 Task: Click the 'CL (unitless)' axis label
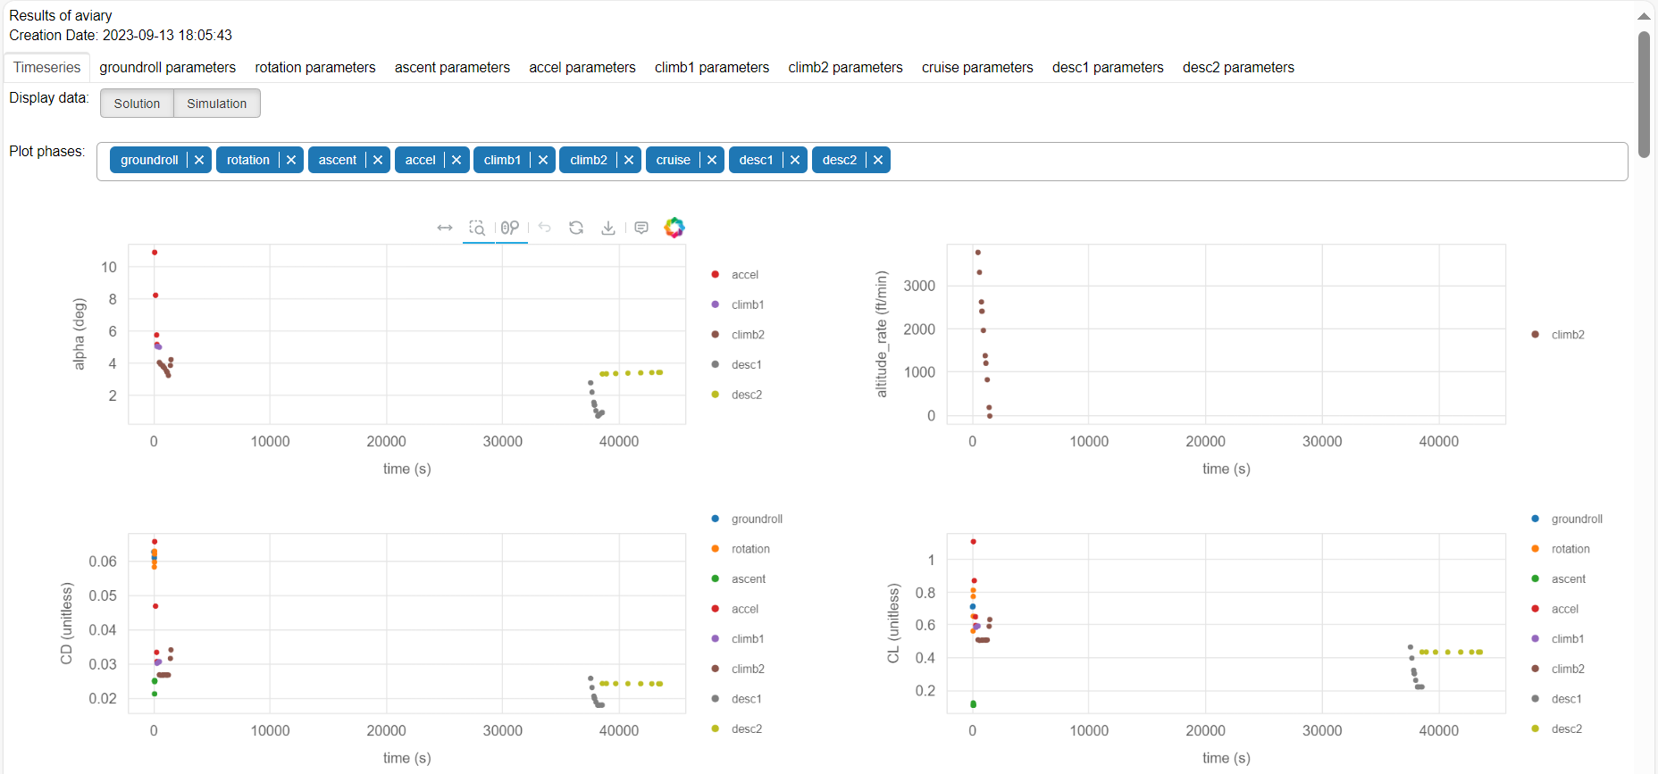[x=893, y=623]
